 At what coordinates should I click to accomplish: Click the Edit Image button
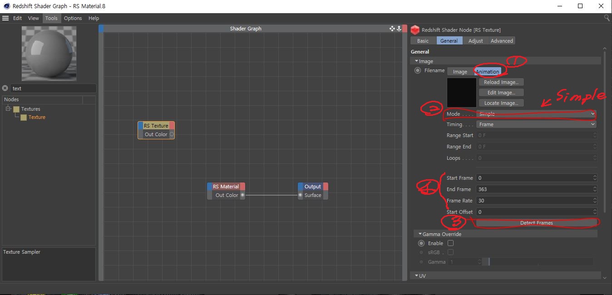[501, 93]
